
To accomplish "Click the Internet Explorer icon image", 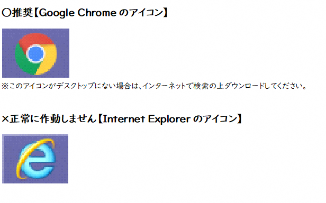I will [35, 159].
